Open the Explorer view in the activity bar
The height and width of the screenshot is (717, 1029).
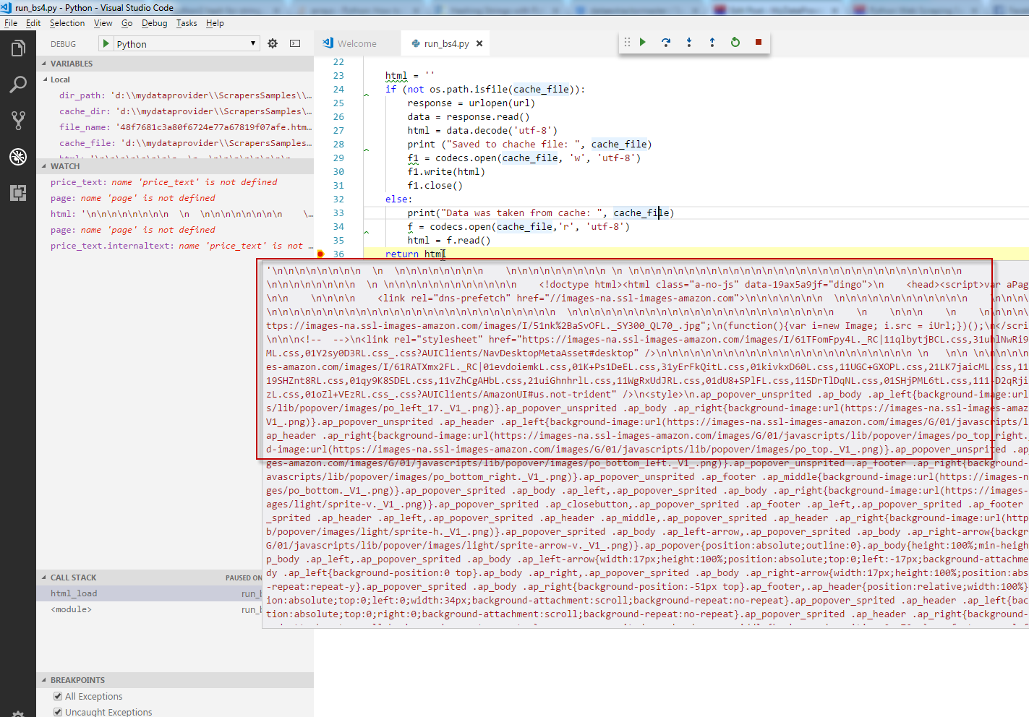click(18, 48)
